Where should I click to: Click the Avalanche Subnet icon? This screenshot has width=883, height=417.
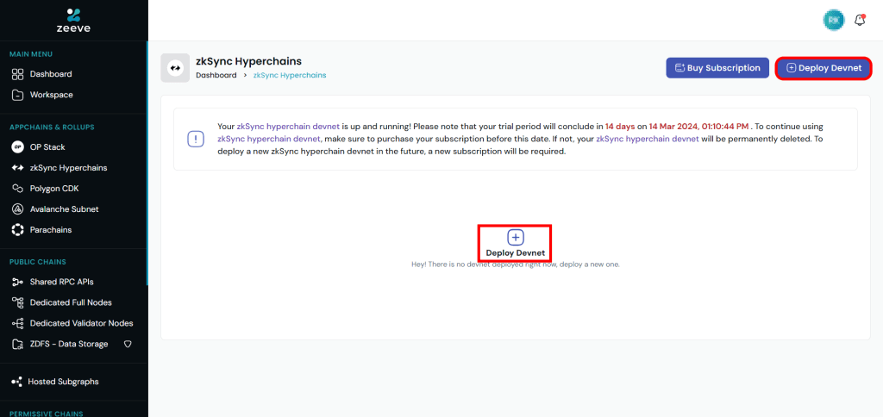[x=17, y=209]
